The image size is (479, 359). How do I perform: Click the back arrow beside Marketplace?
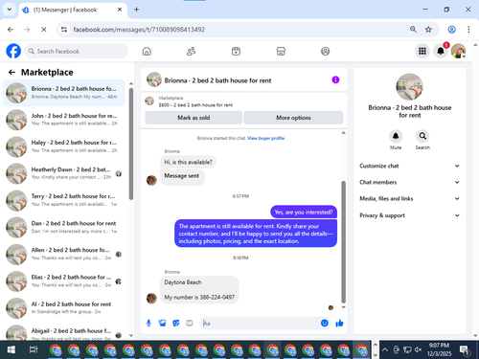point(11,73)
